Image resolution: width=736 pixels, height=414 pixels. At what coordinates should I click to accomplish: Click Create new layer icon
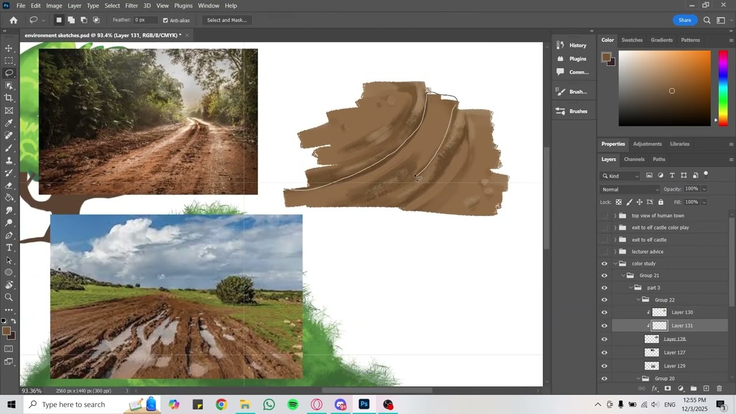coord(706,389)
